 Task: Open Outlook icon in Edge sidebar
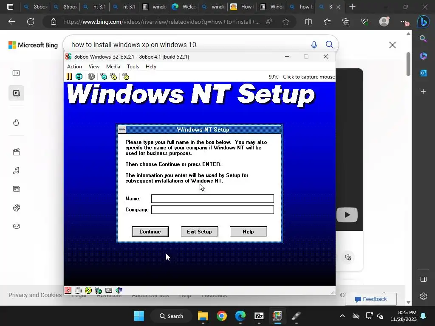(424, 73)
